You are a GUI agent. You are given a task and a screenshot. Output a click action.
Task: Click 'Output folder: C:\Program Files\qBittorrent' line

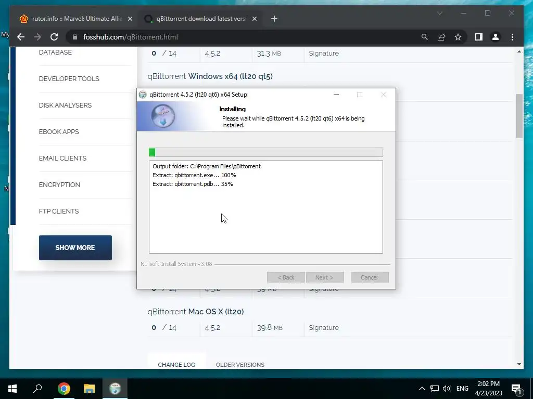tap(207, 166)
